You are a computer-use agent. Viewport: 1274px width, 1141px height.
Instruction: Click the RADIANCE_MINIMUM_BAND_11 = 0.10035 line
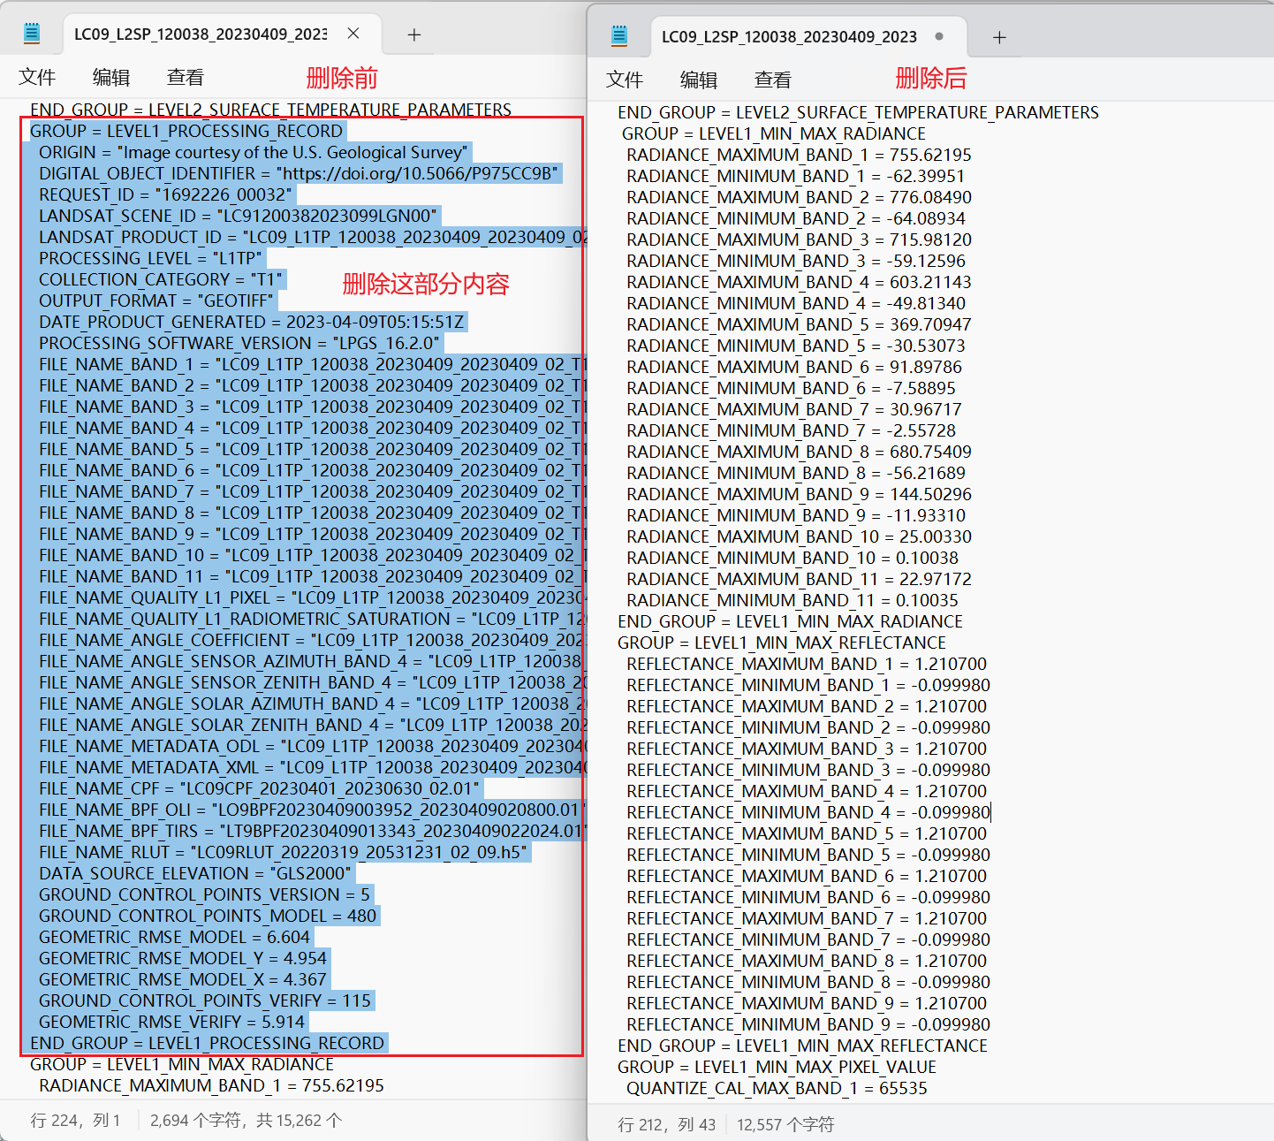(792, 600)
